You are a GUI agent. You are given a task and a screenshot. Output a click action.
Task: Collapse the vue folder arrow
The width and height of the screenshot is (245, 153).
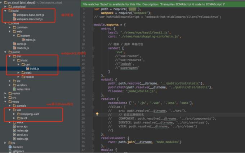[x=10, y=110]
